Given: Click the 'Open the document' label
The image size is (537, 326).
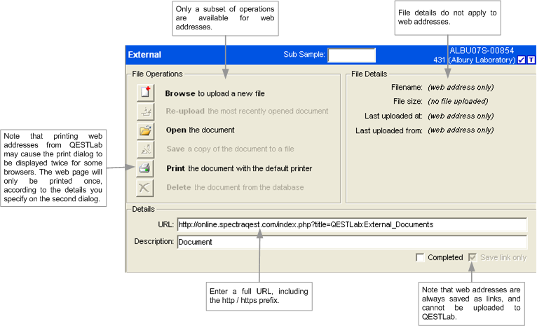Looking at the screenshot, I should coord(200,130).
